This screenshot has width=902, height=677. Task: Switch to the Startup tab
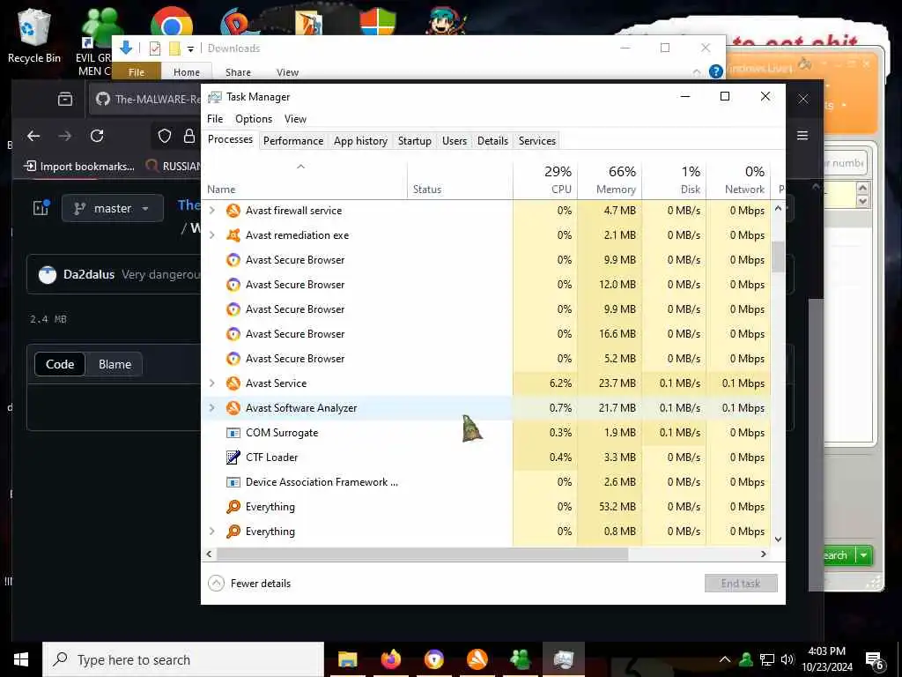tap(415, 141)
